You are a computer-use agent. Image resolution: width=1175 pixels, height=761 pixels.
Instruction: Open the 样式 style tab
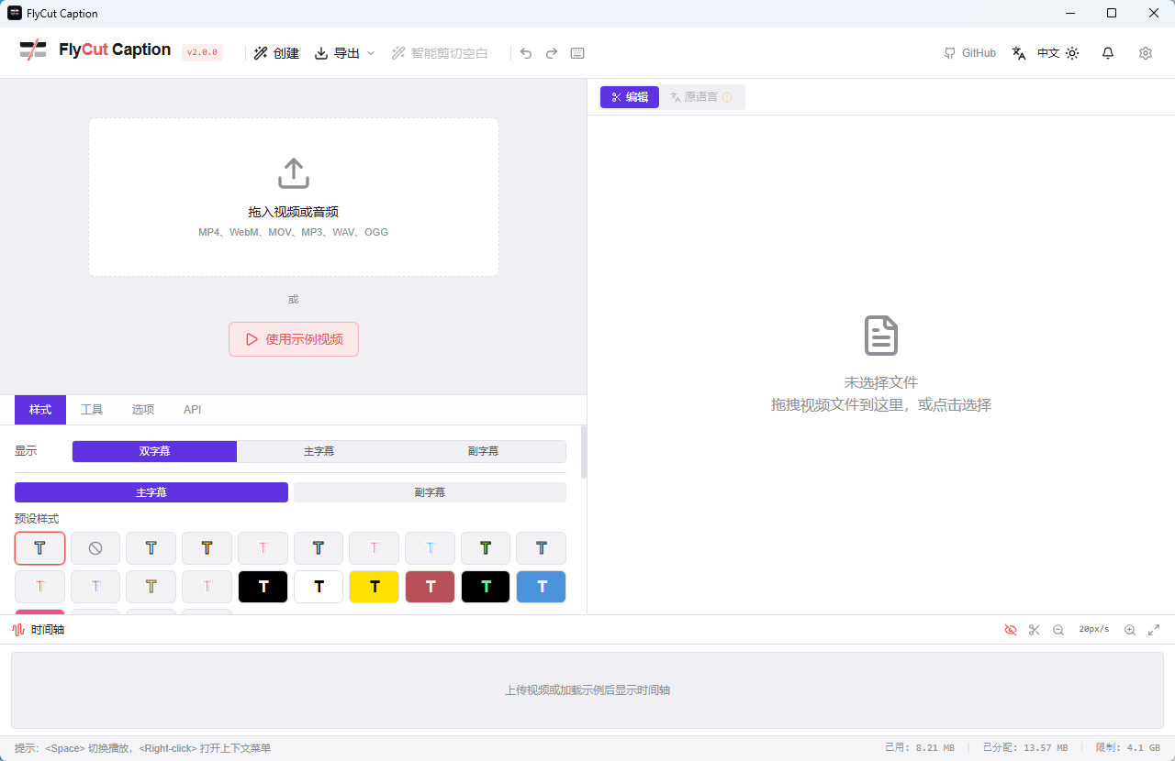tap(40, 410)
